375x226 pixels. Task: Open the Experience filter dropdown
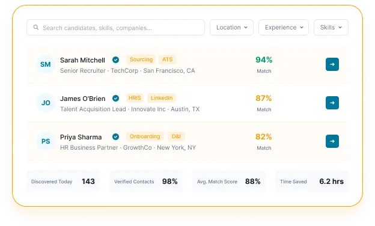[x=284, y=28]
